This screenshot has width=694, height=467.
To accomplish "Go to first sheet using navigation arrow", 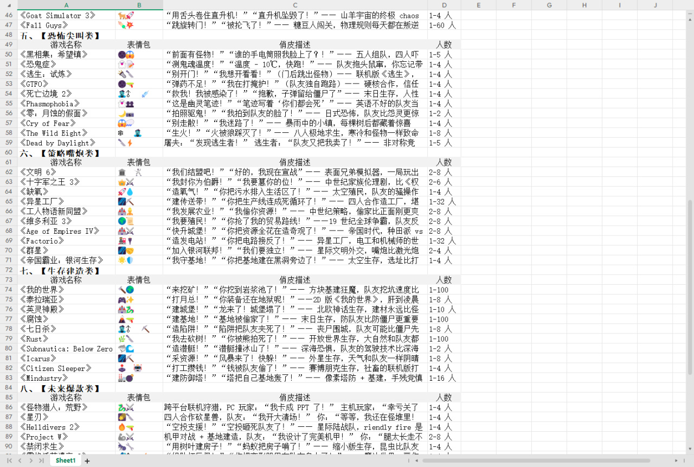I will 9,460.
